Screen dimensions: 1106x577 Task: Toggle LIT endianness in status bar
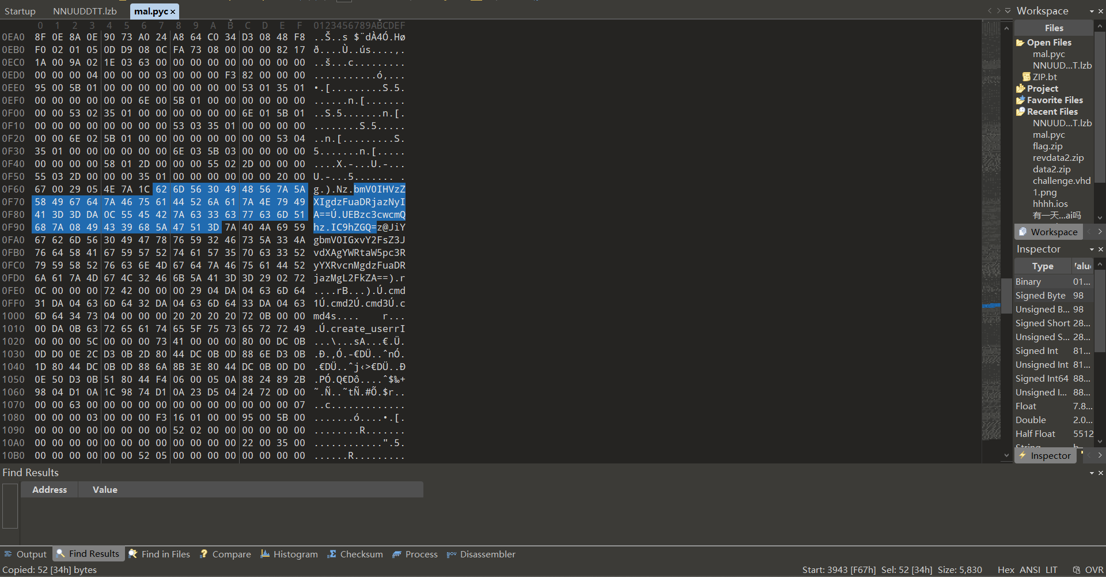tap(1051, 570)
